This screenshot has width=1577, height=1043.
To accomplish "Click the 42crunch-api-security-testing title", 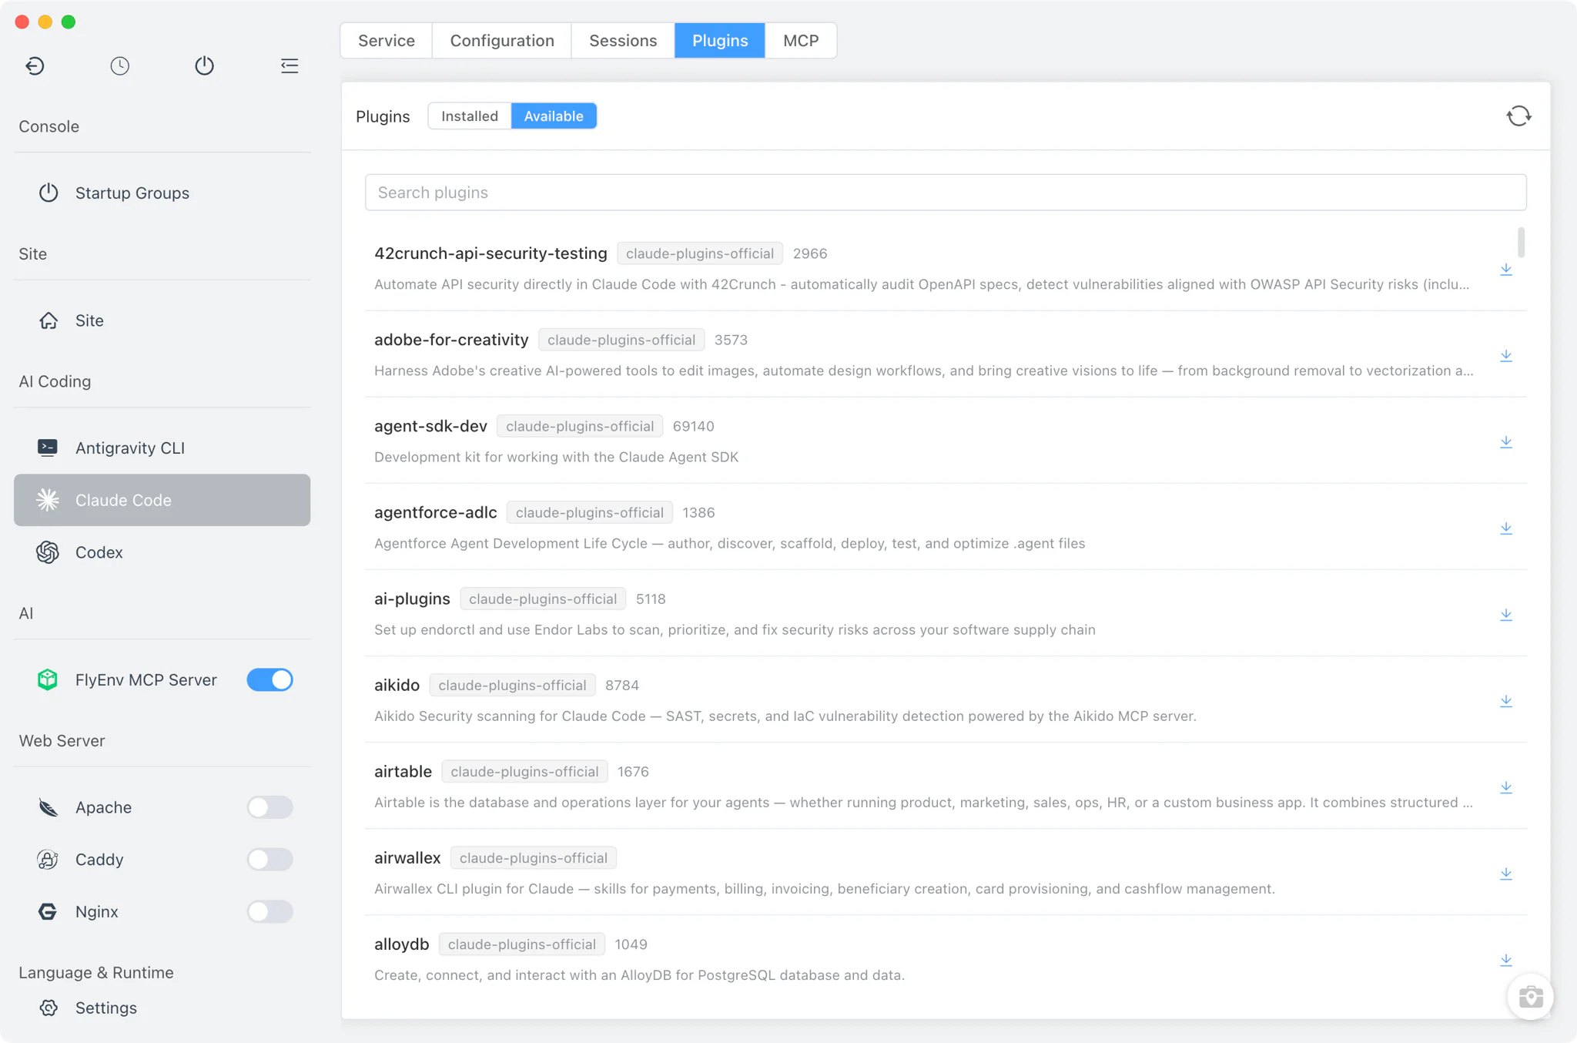I will click(491, 253).
